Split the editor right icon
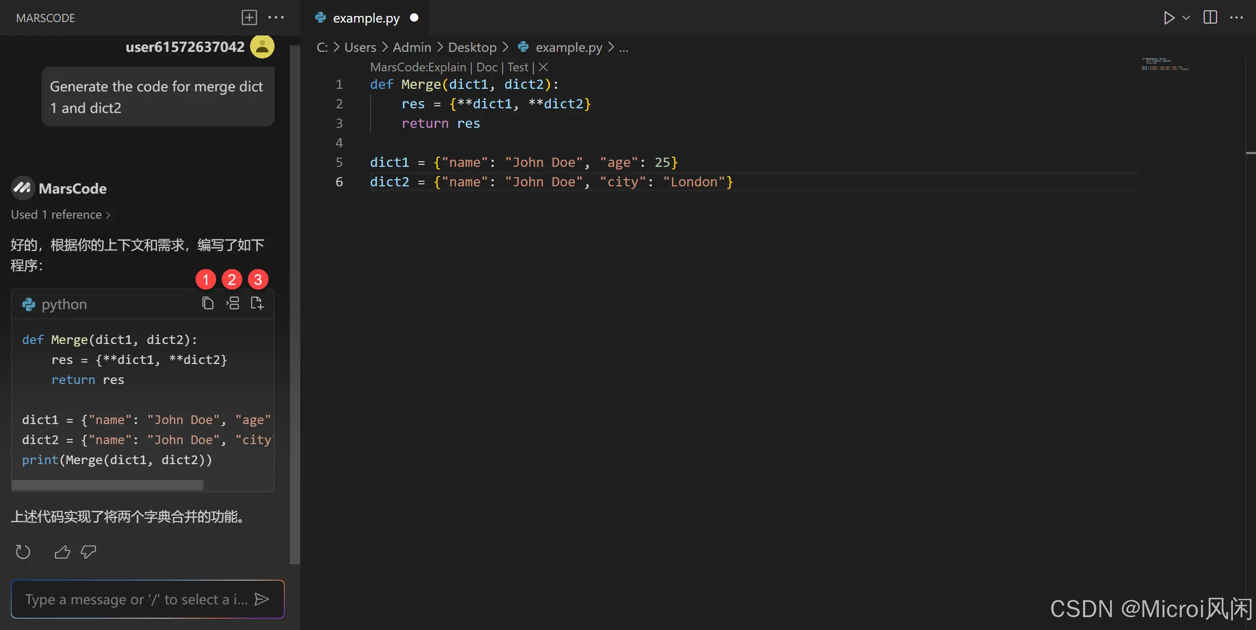The image size is (1256, 630). [x=1210, y=17]
